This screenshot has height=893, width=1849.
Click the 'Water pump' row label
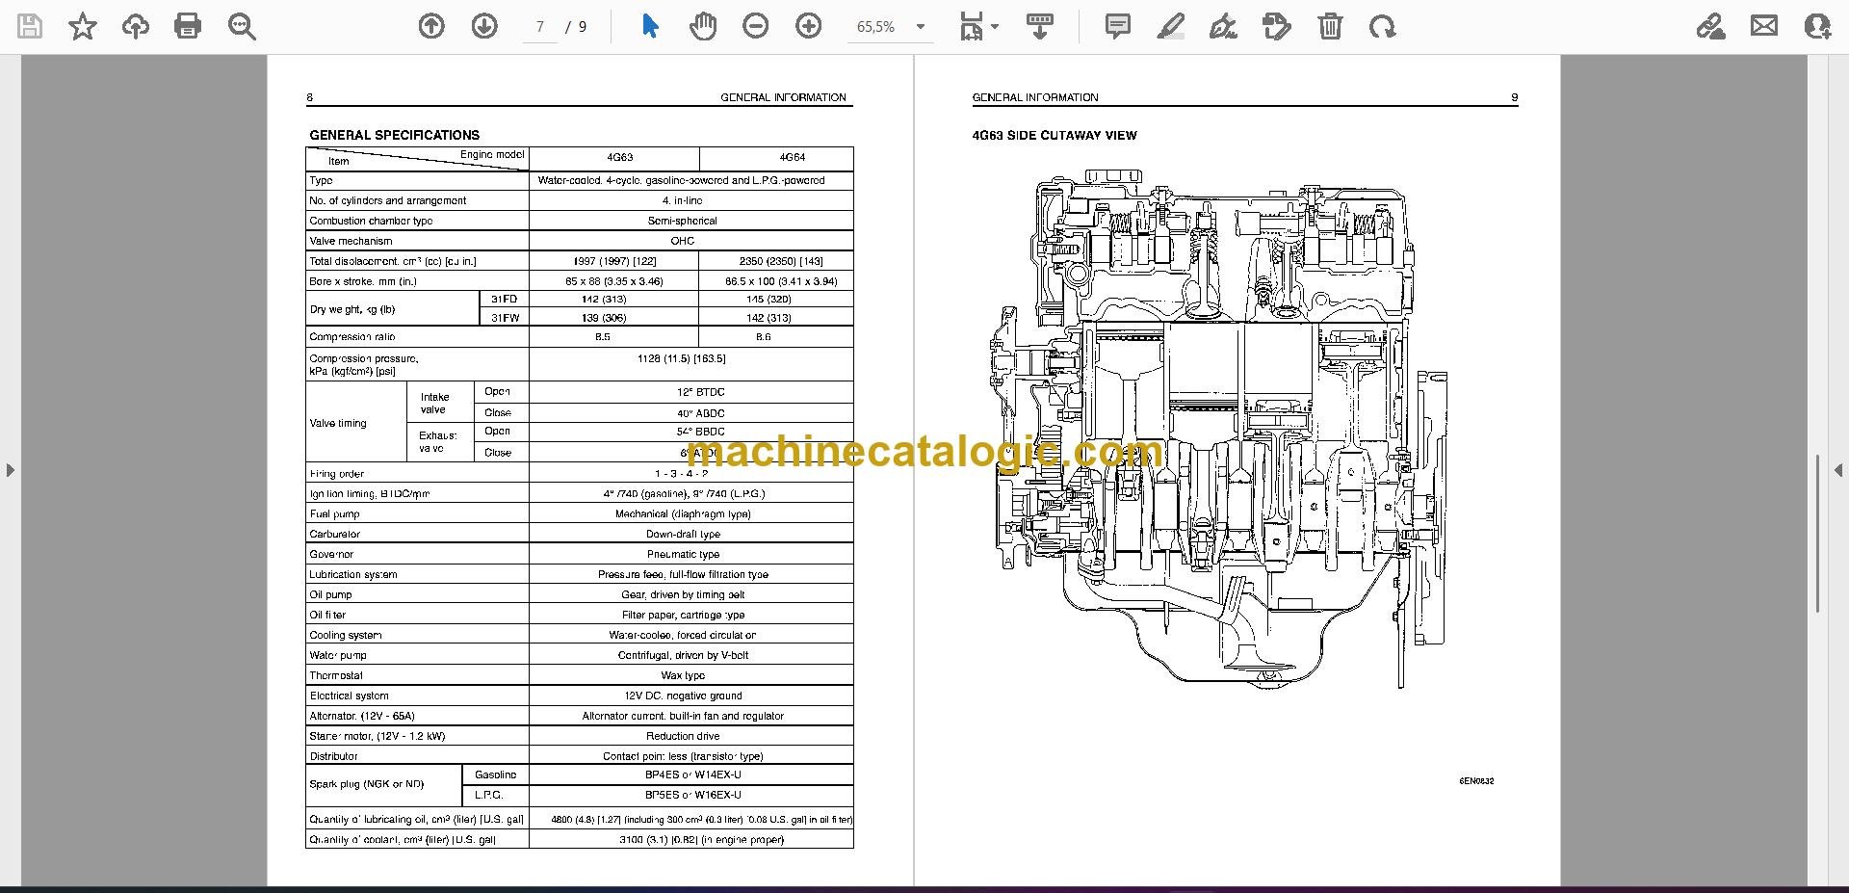click(337, 656)
